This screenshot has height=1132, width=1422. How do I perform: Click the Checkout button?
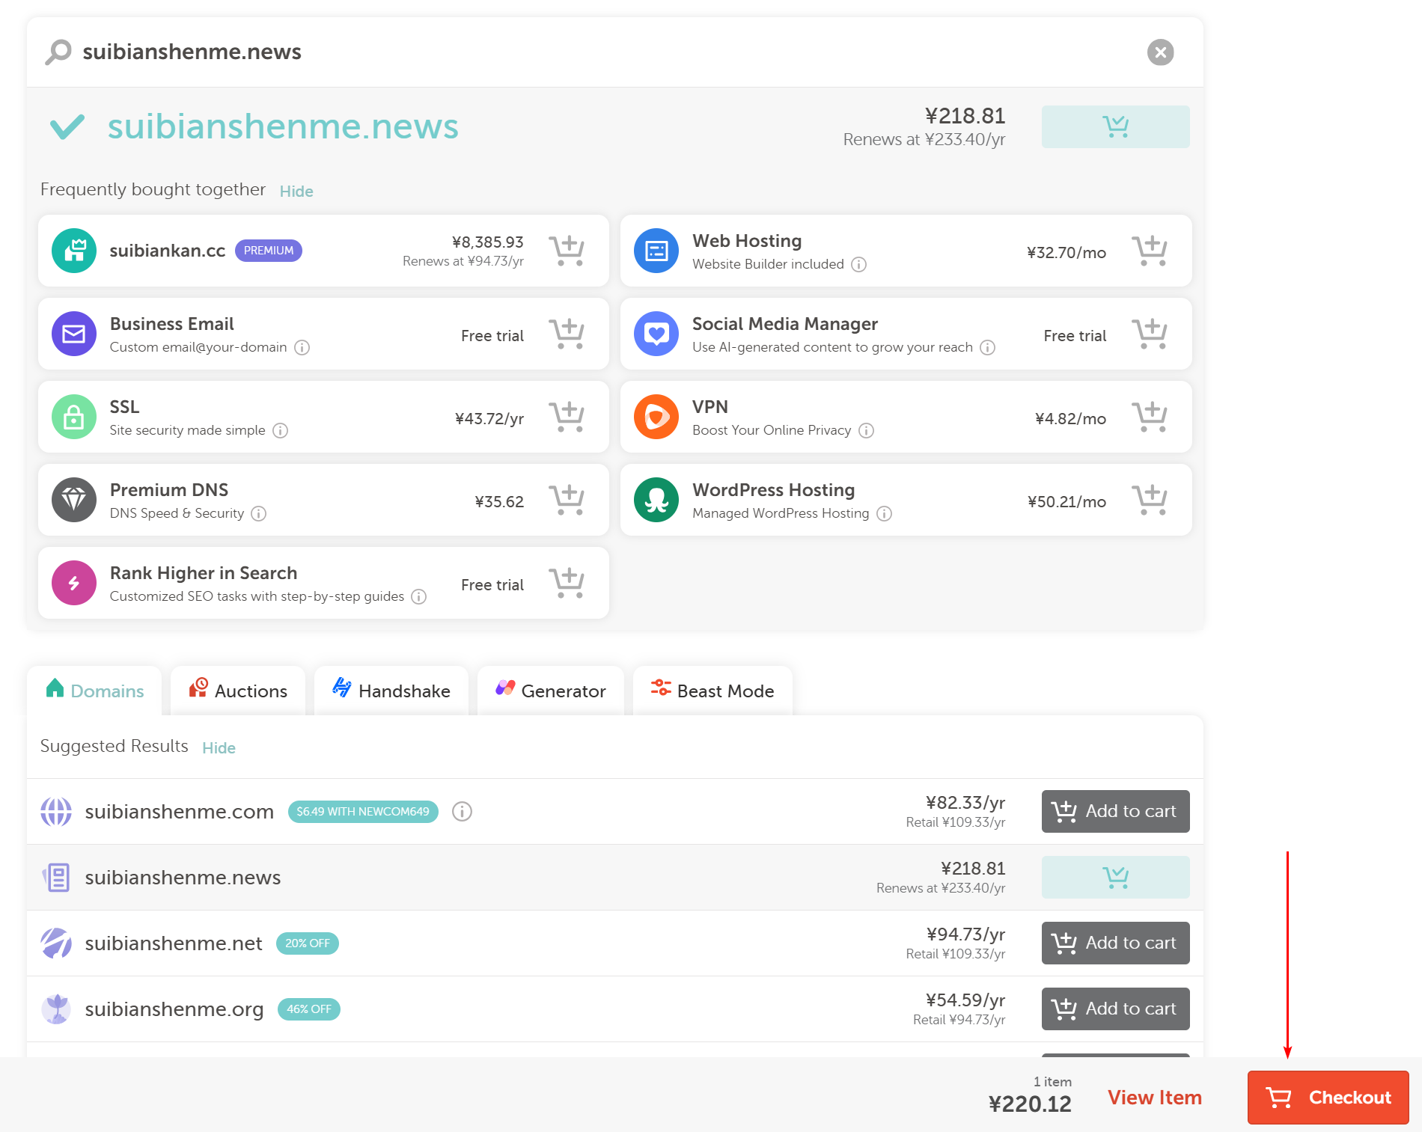(x=1328, y=1098)
